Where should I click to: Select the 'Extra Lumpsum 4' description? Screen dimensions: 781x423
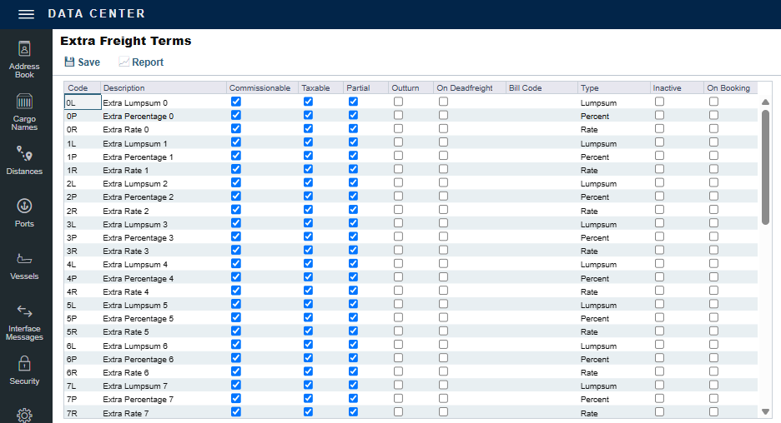click(x=164, y=265)
